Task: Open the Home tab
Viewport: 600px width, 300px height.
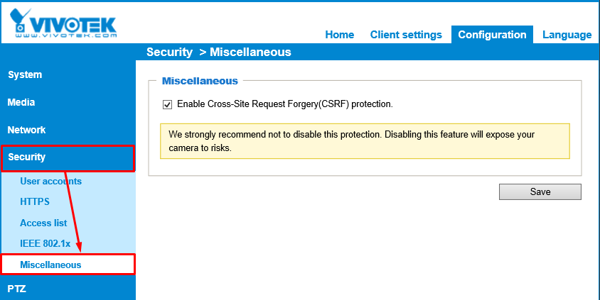Action: pos(339,35)
